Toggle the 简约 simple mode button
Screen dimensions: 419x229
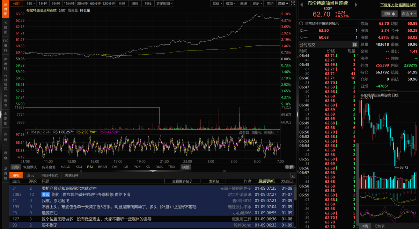pos(270,3)
